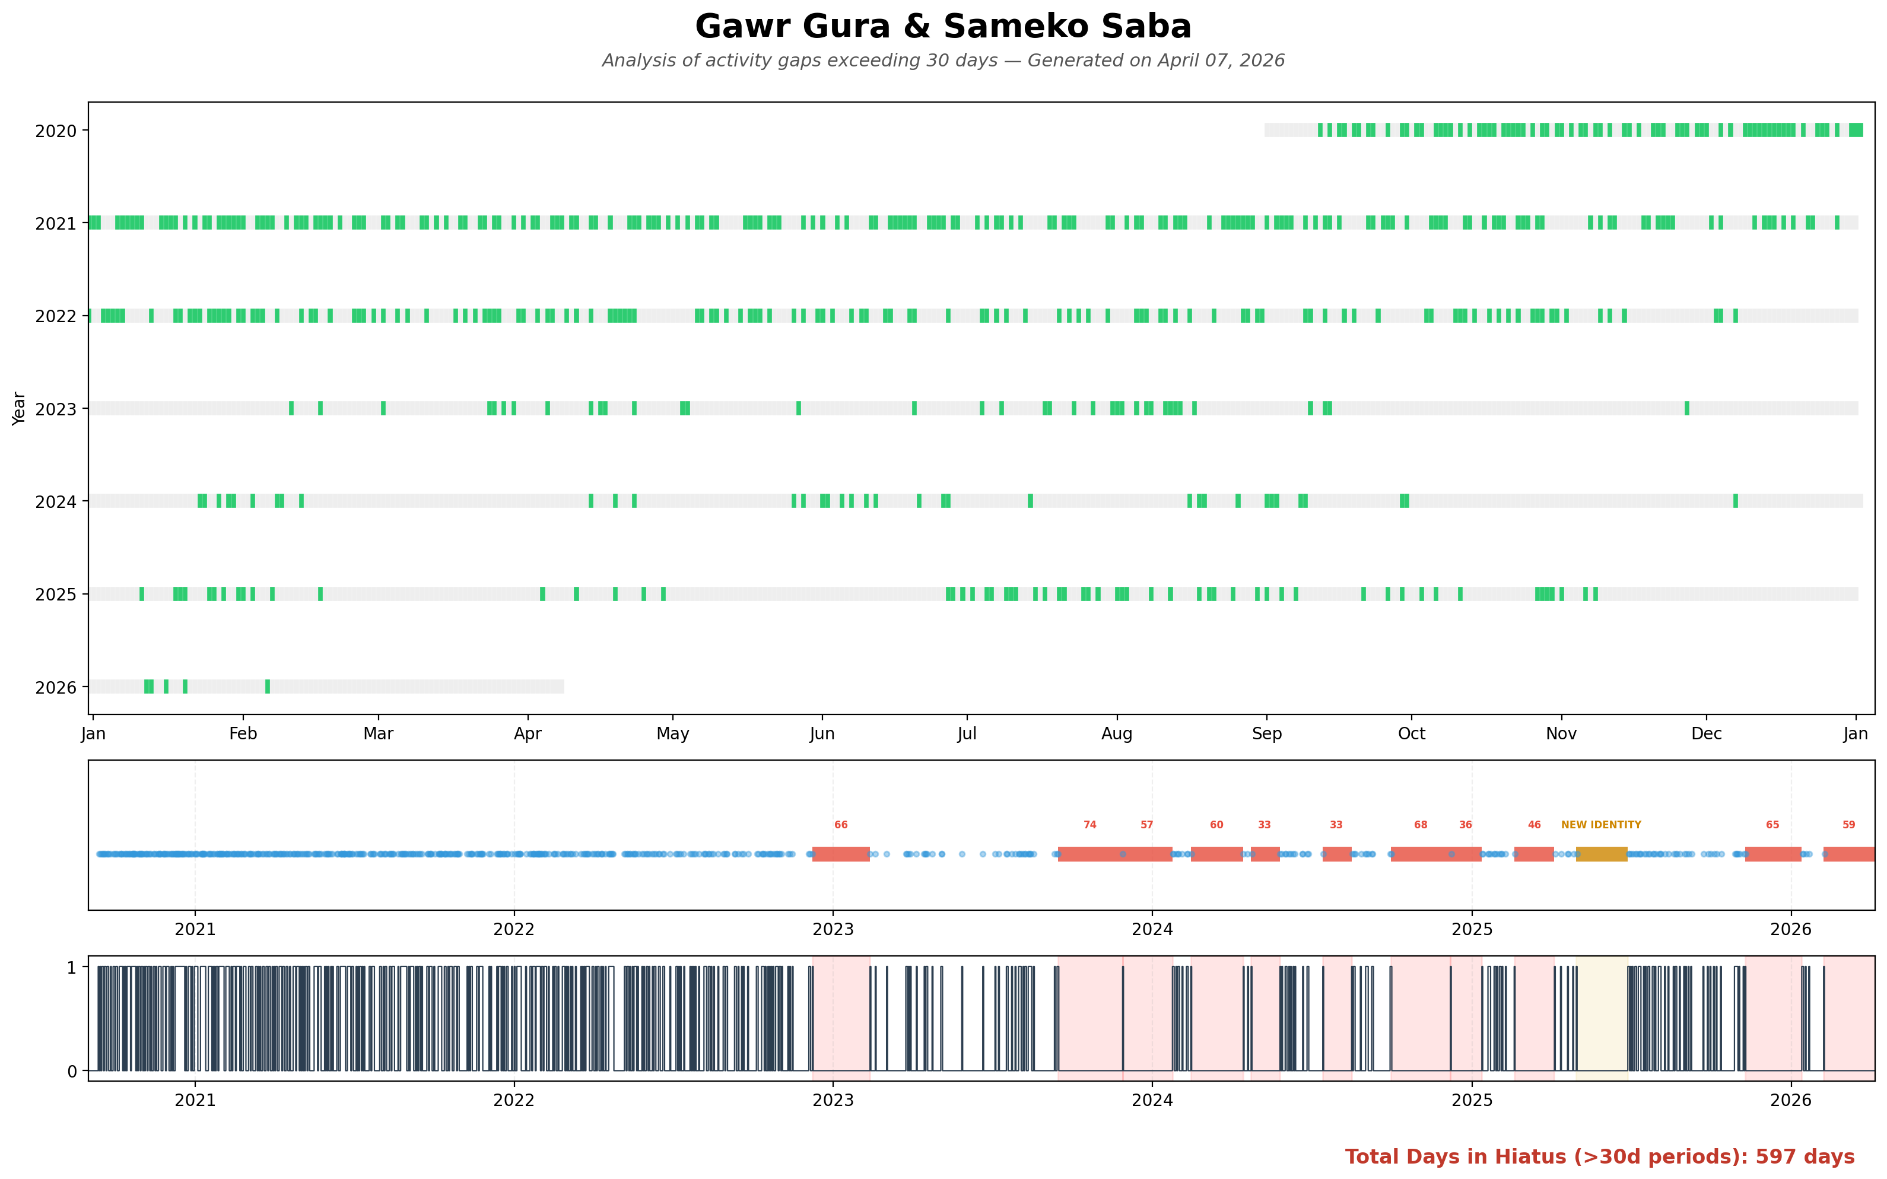
Task: Click the 68 label above hiatus bar
Action: click(x=1421, y=825)
